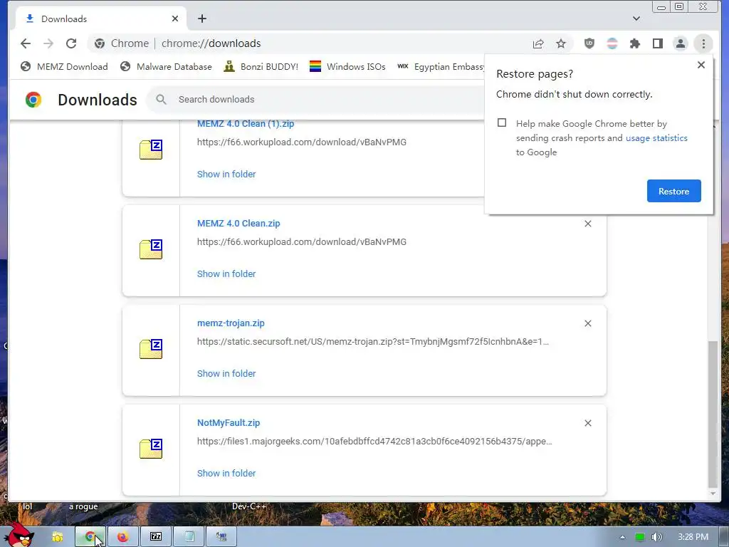The image size is (729, 547).
Task: Click the memz-trojan.zip file icon
Action: tap(151, 349)
